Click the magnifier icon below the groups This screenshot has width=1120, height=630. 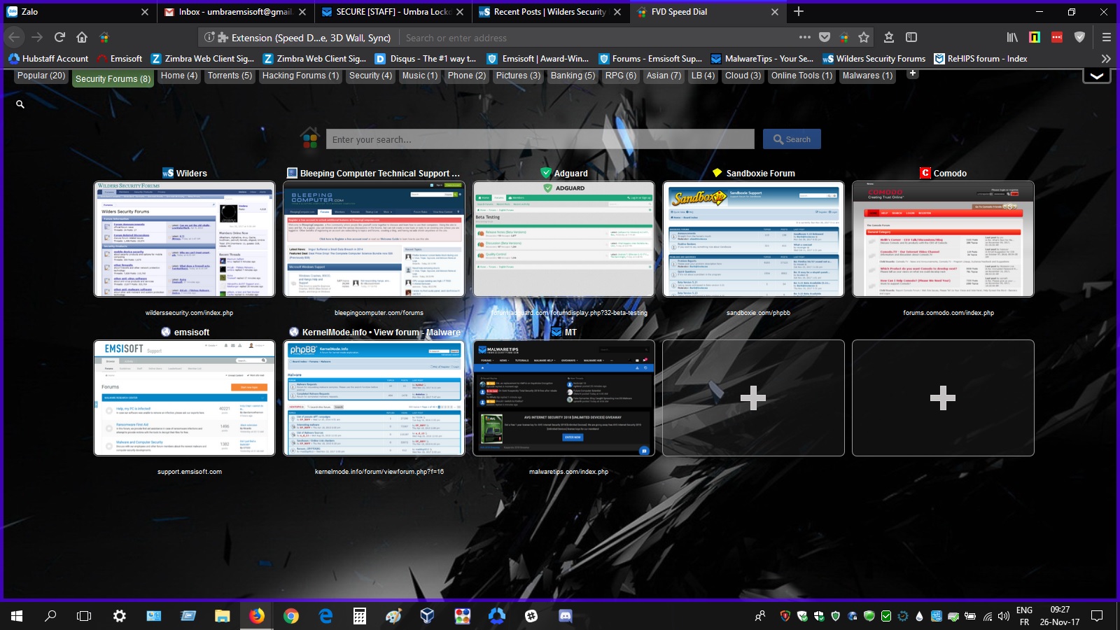point(20,104)
